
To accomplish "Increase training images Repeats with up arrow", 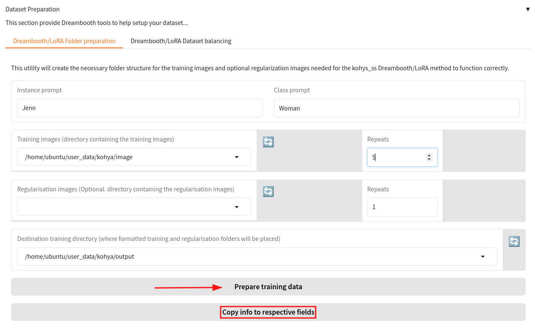I will point(429,155).
